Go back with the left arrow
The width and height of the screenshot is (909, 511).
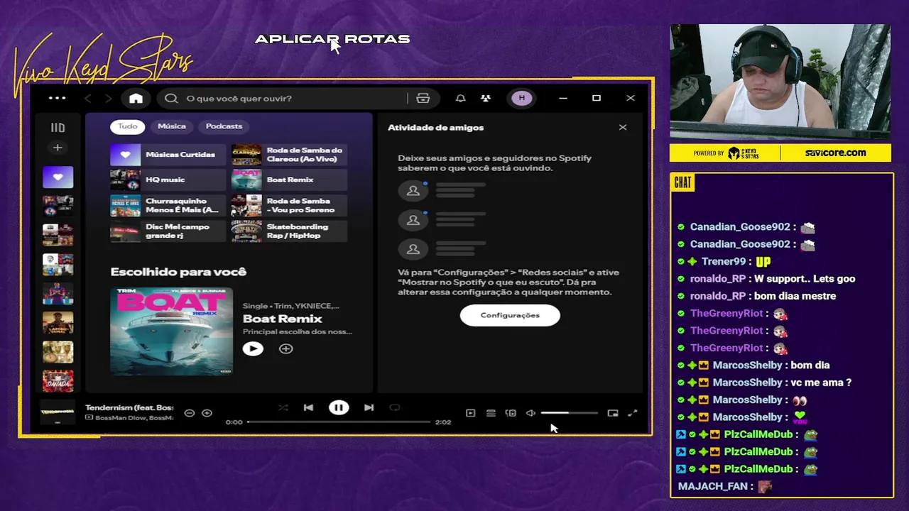pyautogui.click(x=88, y=98)
